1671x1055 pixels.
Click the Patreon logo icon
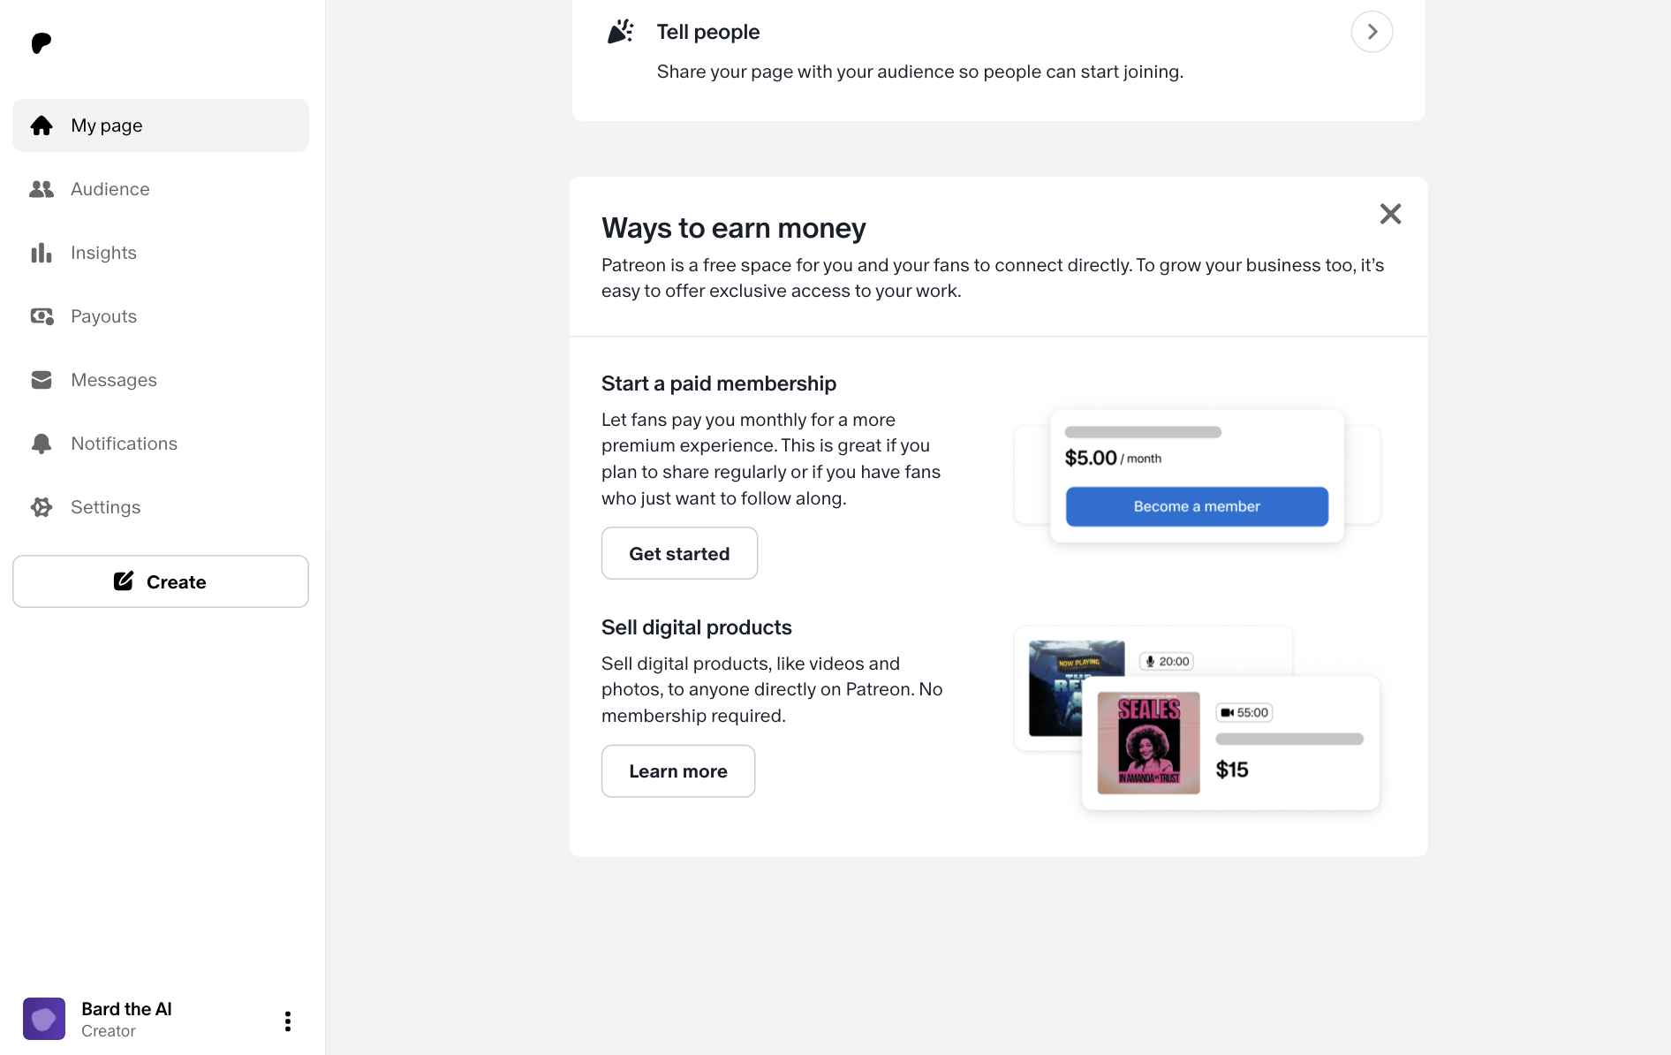coord(42,43)
